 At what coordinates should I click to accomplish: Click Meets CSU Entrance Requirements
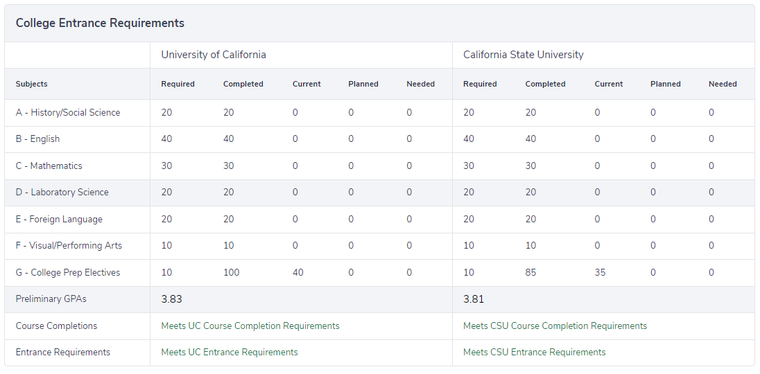pos(535,353)
